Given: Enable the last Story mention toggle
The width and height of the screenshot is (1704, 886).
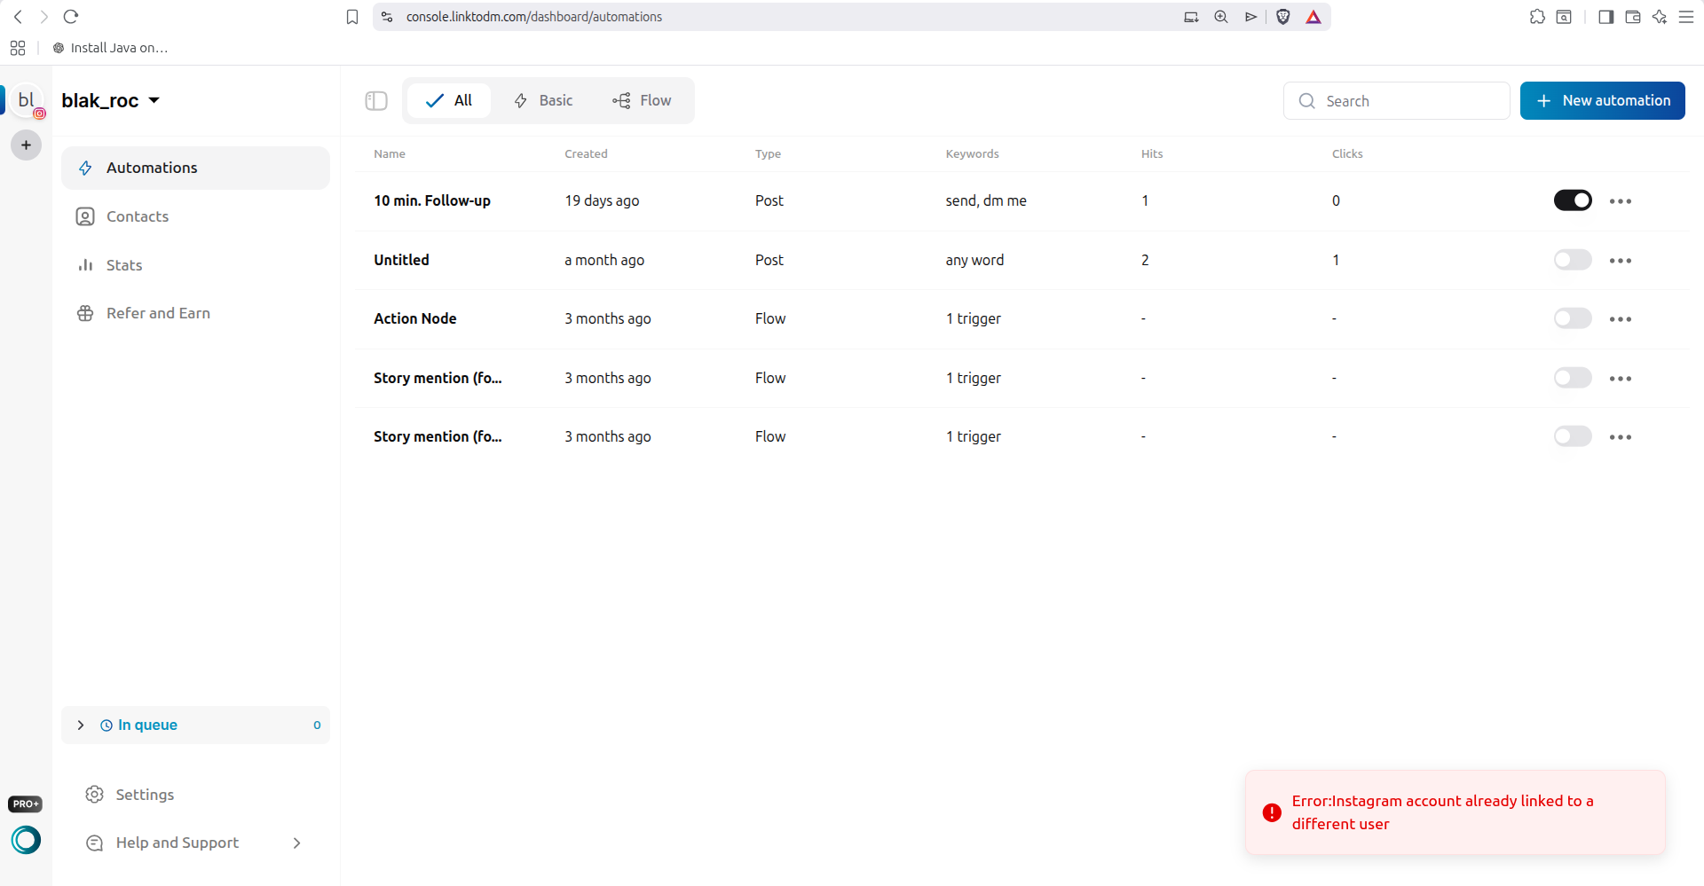Looking at the screenshot, I should [x=1573, y=436].
